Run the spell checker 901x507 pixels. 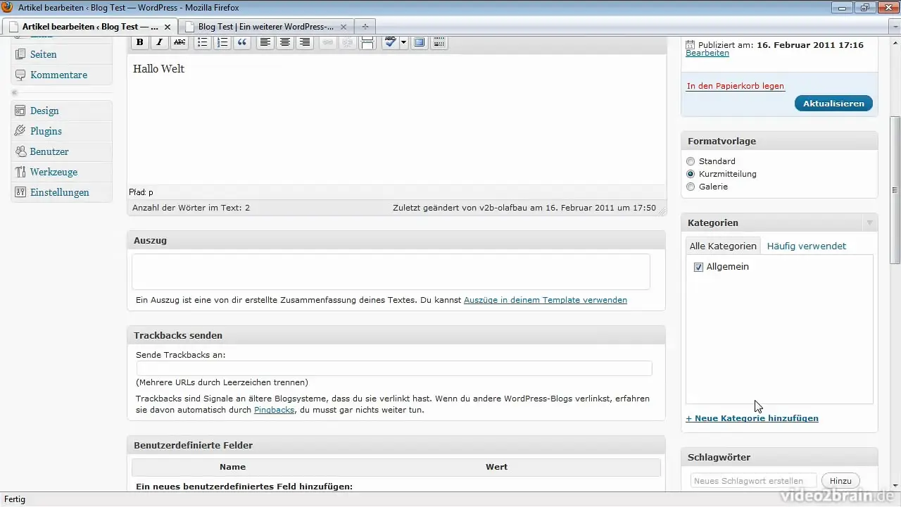pos(390,42)
